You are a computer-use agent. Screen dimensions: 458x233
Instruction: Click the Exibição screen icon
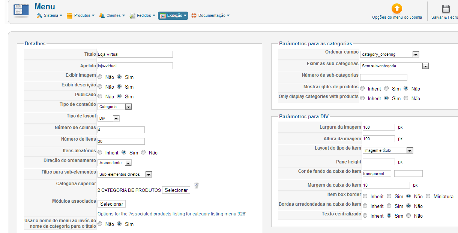163,16
